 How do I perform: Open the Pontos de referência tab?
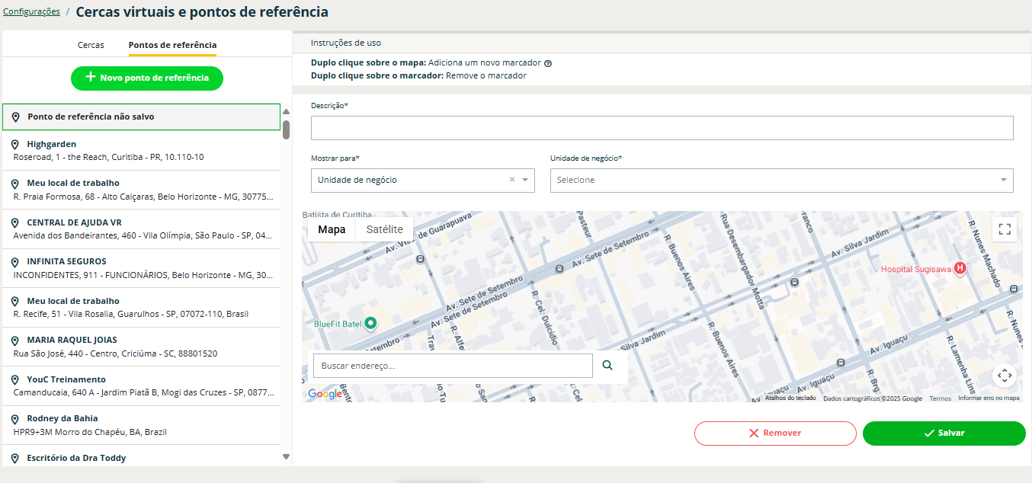click(x=172, y=45)
